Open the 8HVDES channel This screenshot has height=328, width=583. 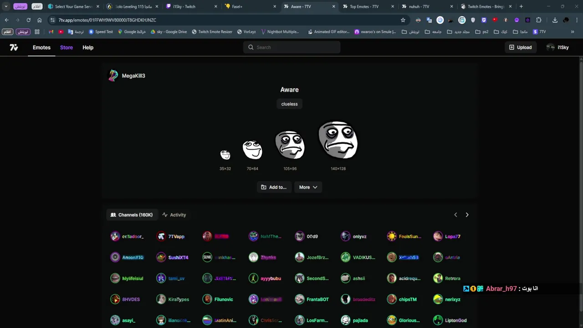click(126, 299)
